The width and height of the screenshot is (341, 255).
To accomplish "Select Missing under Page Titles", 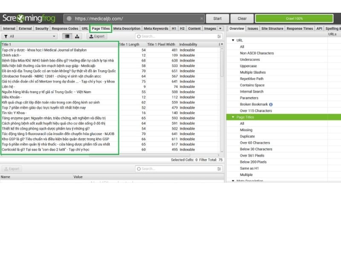I will point(246,130).
